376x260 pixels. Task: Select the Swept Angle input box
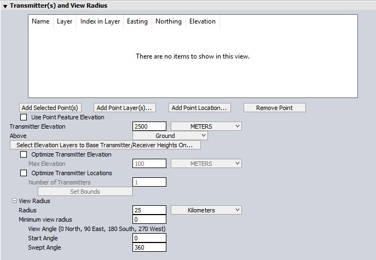[149, 247]
